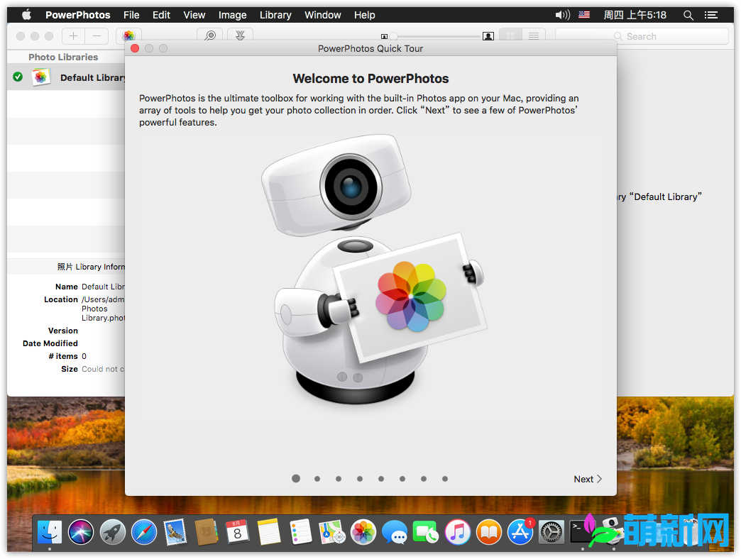Open iTunes from the Dock
This screenshot has width=741, height=559.
458,532
